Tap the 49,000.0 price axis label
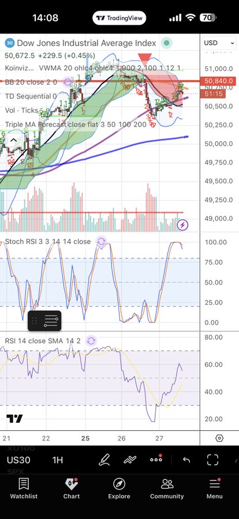This screenshot has height=519, width=239. 218,219
